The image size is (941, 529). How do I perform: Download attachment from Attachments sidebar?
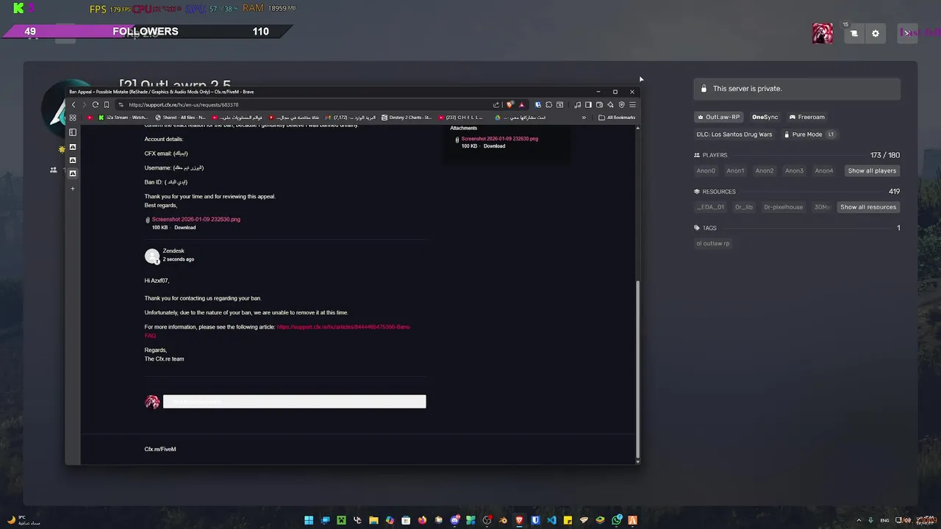coord(494,146)
